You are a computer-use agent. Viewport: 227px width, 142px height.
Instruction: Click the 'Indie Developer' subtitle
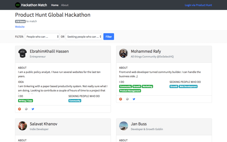pyautogui.click(x=39, y=129)
